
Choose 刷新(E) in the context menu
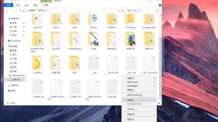[x=139, y=90]
